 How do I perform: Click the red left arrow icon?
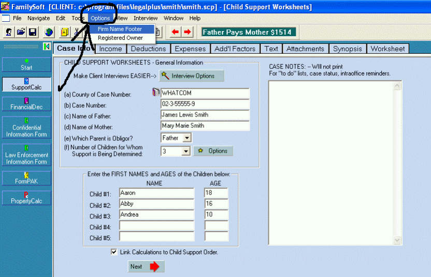click(175, 32)
